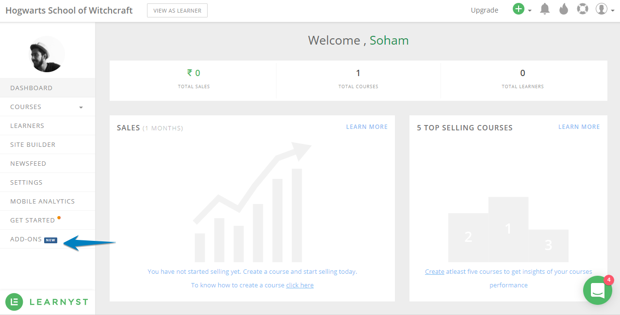Open the Courses menu item
This screenshot has width=620, height=315.
click(48, 107)
